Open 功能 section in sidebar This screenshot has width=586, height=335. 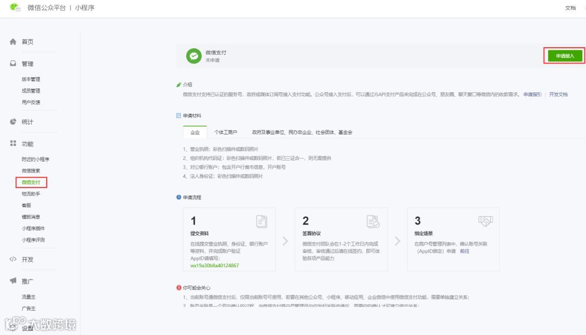click(x=27, y=144)
